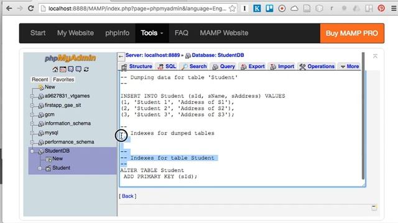Reload the page with the refresh icon
Viewport: 398px width, 223px height.
point(30,8)
